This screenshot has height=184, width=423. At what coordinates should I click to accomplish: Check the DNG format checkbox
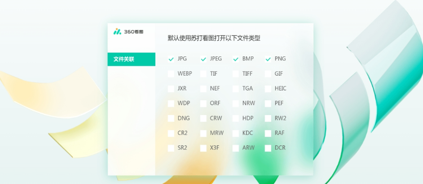tap(171, 118)
